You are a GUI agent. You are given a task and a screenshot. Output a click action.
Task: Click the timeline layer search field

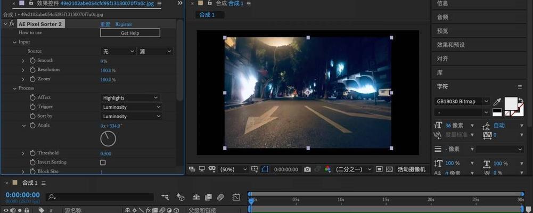pyautogui.click(x=100, y=197)
